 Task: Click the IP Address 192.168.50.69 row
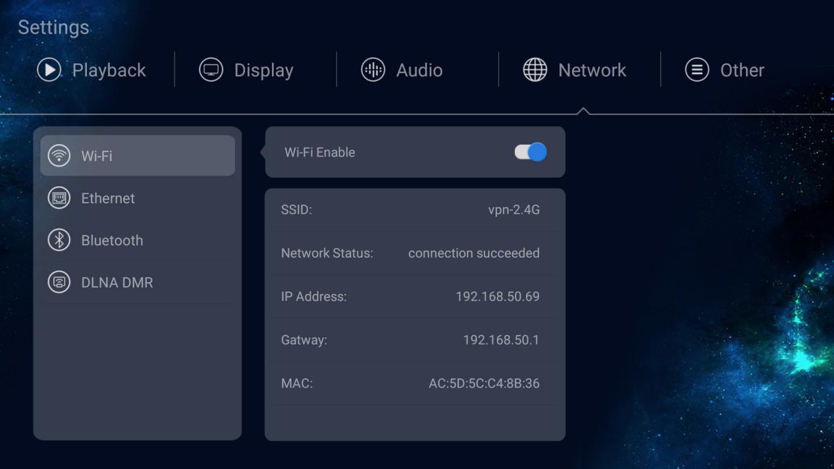coord(415,297)
